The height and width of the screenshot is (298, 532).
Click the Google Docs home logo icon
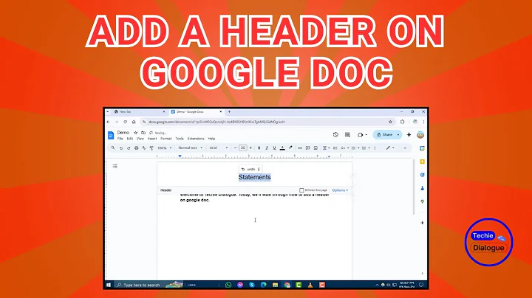pos(111,135)
